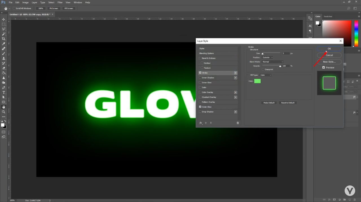The image size is (361, 202).
Task: Enable the Bevel & Emboss checkbox
Action: [x=200, y=58]
